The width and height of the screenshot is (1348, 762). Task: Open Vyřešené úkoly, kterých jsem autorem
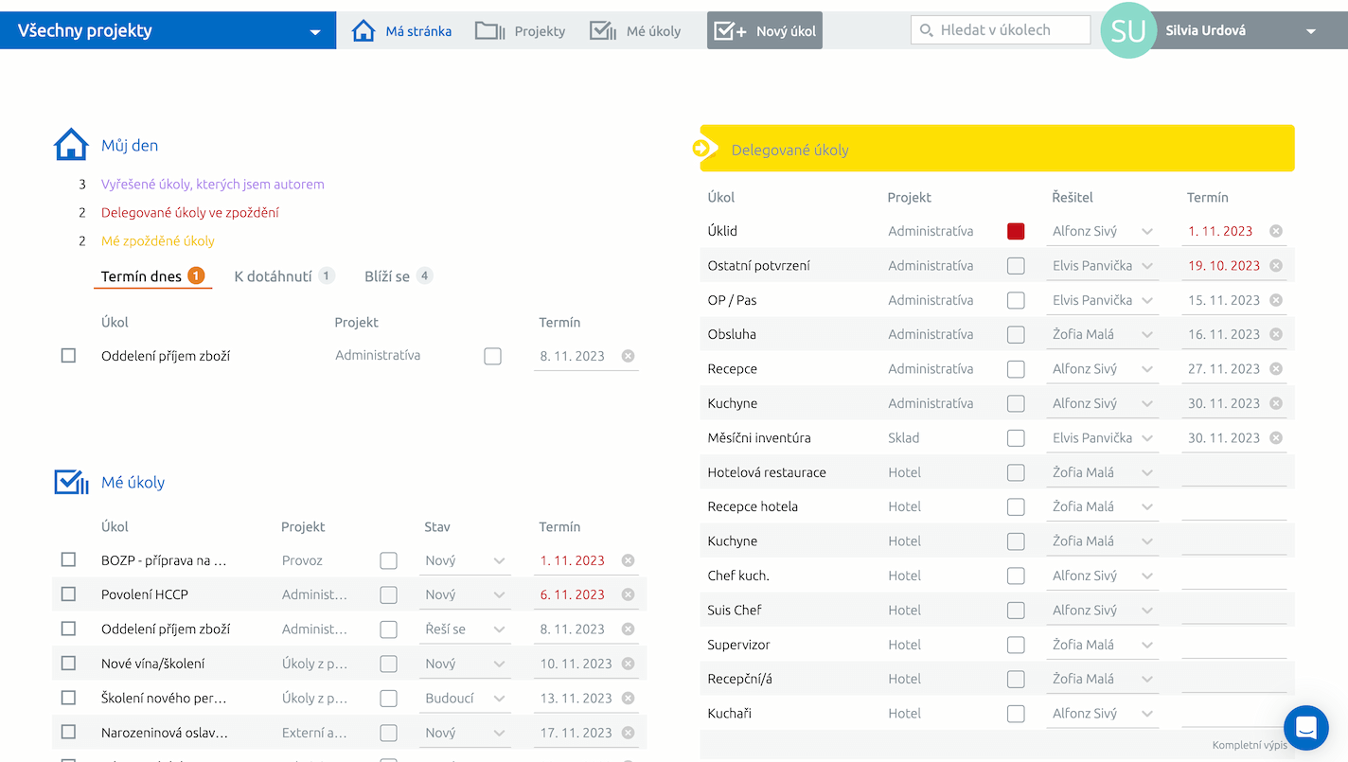pyautogui.click(x=213, y=185)
